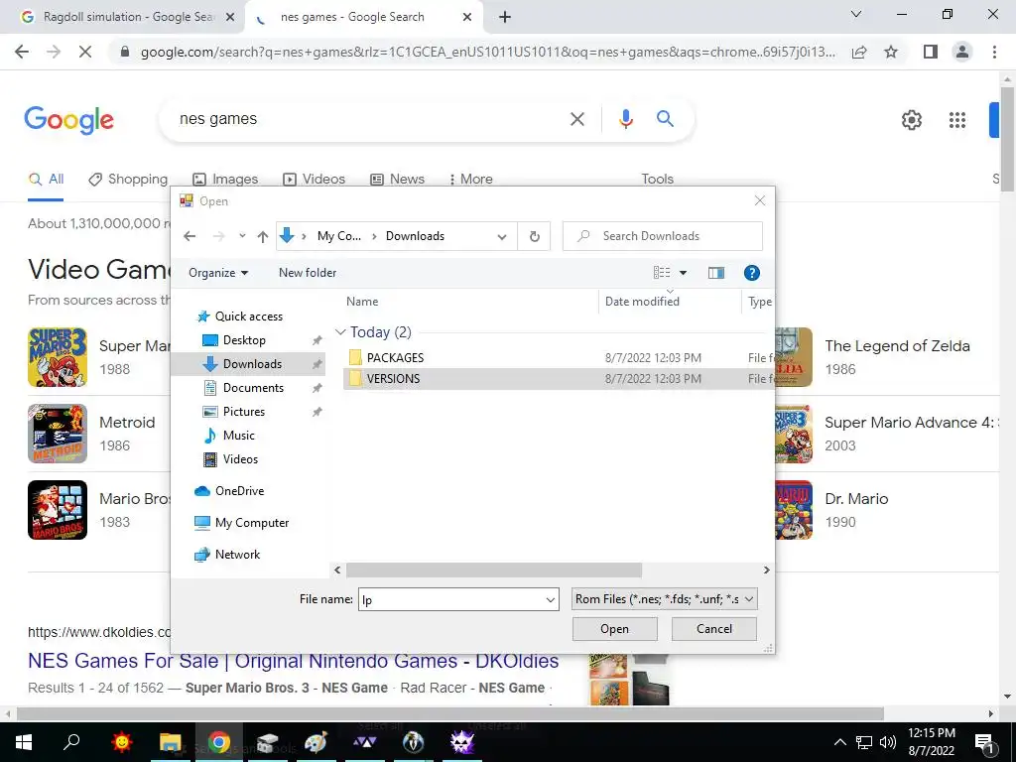Image resolution: width=1016 pixels, height=762 pixels.
Task: Click the Tools link under the search bar
Action: (657, 180)
